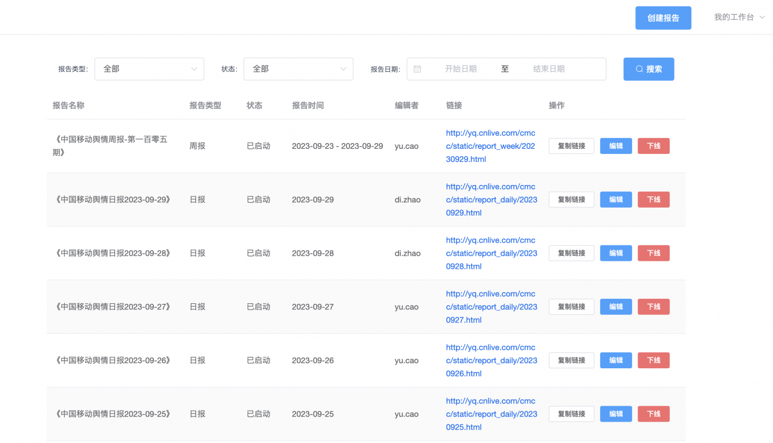Click 已启动 status in the 2023-09-28 row
773x443 pixels.
[x=259, y=253]
